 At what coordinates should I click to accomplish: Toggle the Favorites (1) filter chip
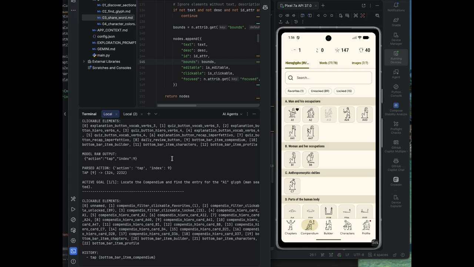pos(296,91)
